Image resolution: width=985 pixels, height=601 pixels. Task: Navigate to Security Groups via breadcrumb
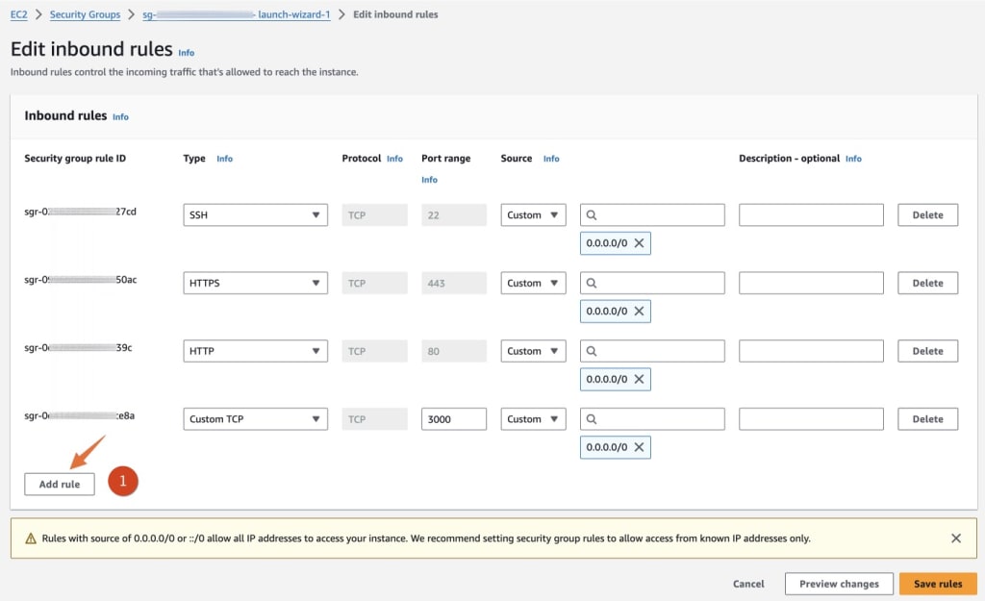click(x=85, y=14)
